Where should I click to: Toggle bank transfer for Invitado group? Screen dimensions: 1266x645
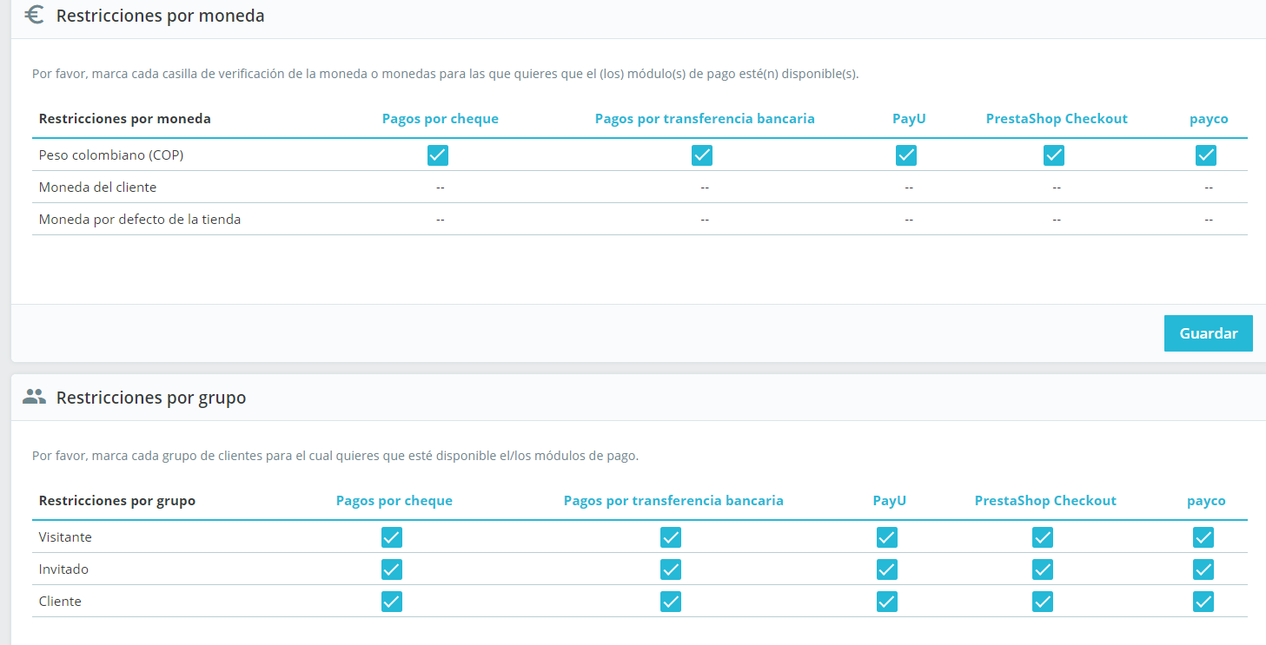(x=671, y=569)
